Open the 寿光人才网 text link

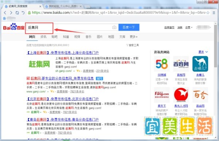[181, 106]
